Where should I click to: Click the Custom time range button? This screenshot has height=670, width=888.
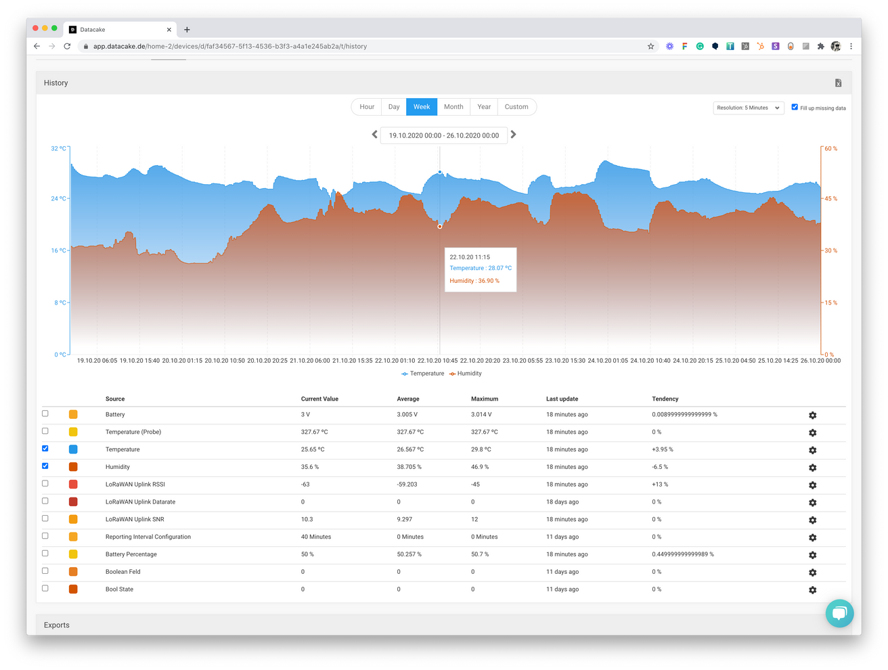coord(516,106)
